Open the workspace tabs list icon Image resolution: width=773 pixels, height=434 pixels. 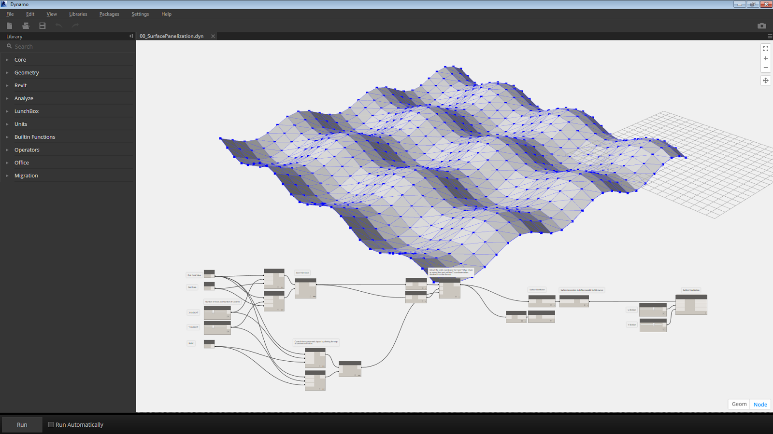pyautogui.click(x=770, y=36)
